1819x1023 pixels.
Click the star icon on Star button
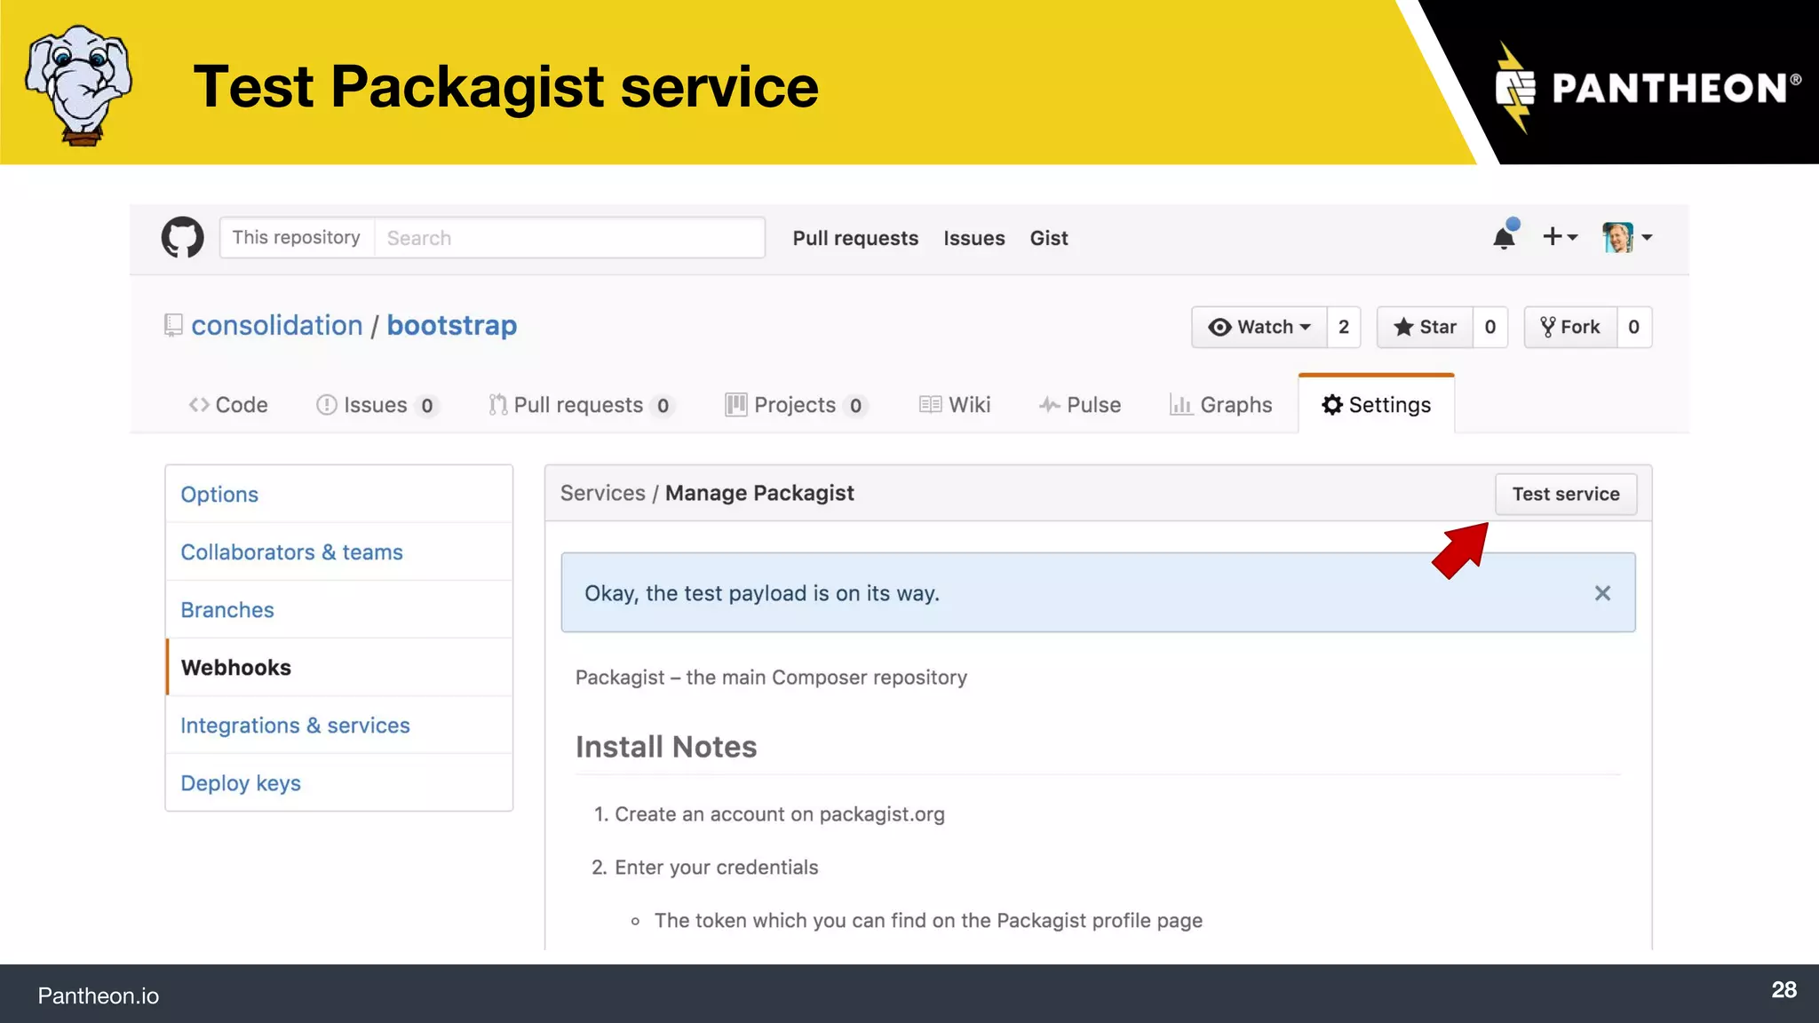tap(1403, 327)
